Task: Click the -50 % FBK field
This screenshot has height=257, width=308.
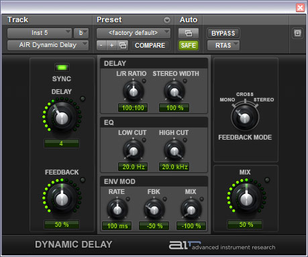Action: pyautogui.click(x=154, y=226)
